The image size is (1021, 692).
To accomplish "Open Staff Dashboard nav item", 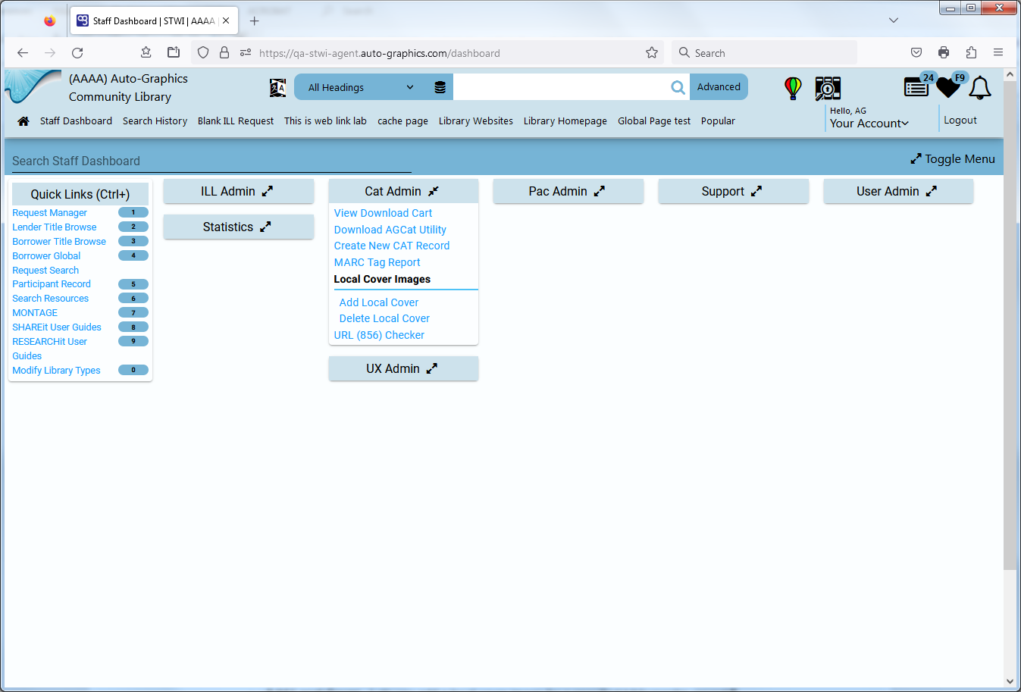I will [76, 121].
